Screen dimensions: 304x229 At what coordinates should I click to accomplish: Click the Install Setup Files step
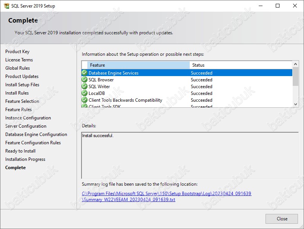(22, 85)
